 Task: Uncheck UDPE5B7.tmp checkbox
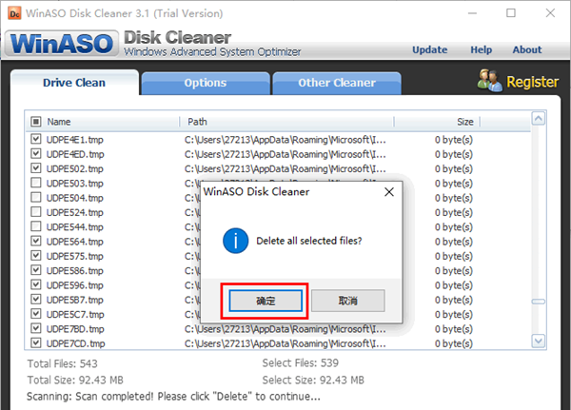click(36, 300)
